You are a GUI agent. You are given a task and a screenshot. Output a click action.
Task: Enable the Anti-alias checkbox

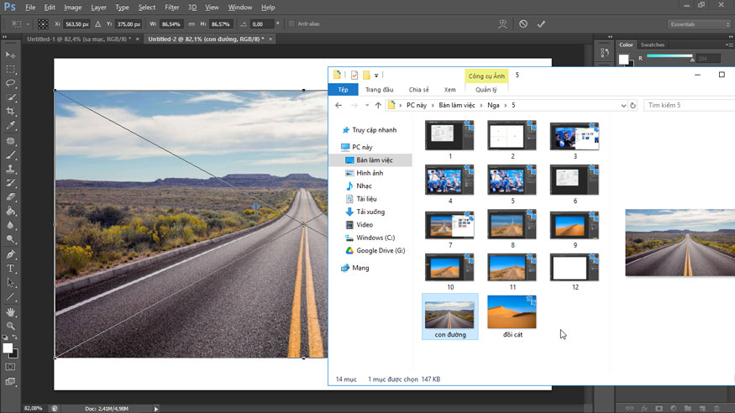tap(291, 24)
